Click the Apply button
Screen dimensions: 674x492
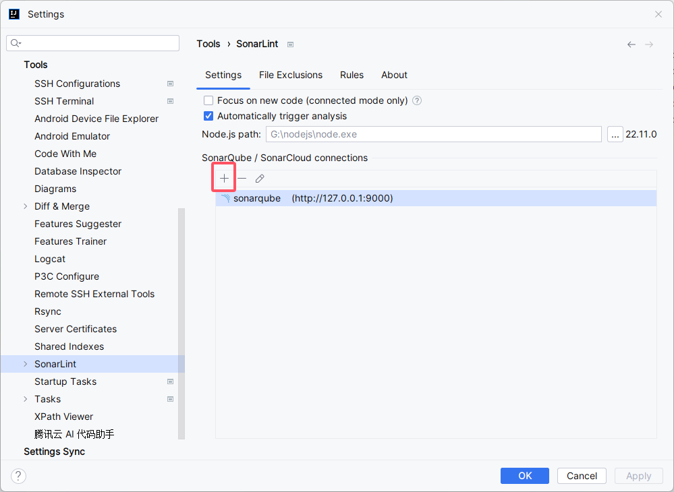(638, 476)
